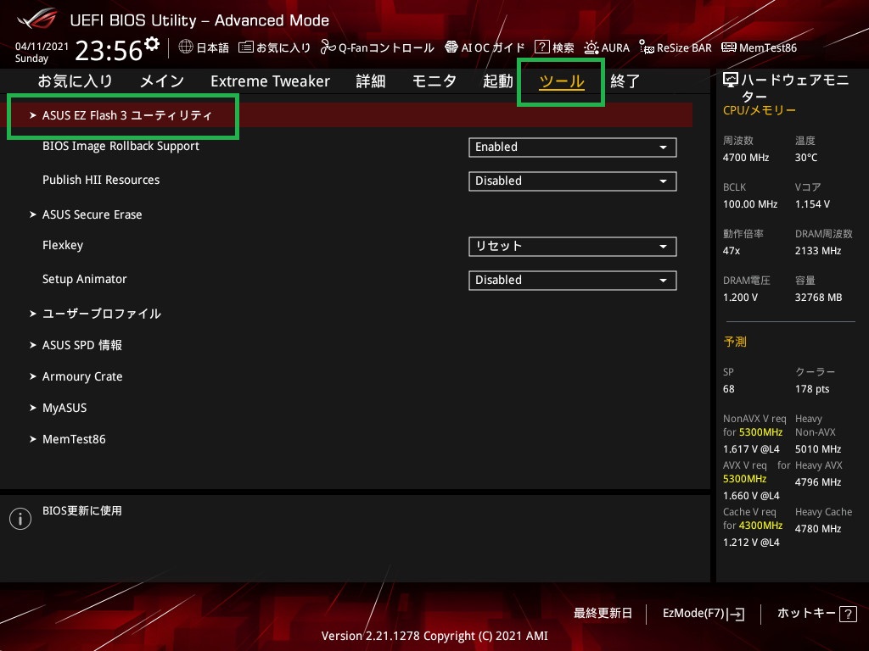Viewport: 869px width, 651px height.
Task: Click the 最終更新日 button
Action: pyautogui.click(x=603, y=614)
